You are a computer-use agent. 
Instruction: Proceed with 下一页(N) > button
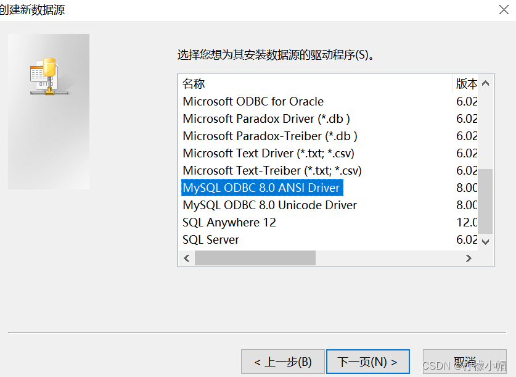click(x=368, y=362)
